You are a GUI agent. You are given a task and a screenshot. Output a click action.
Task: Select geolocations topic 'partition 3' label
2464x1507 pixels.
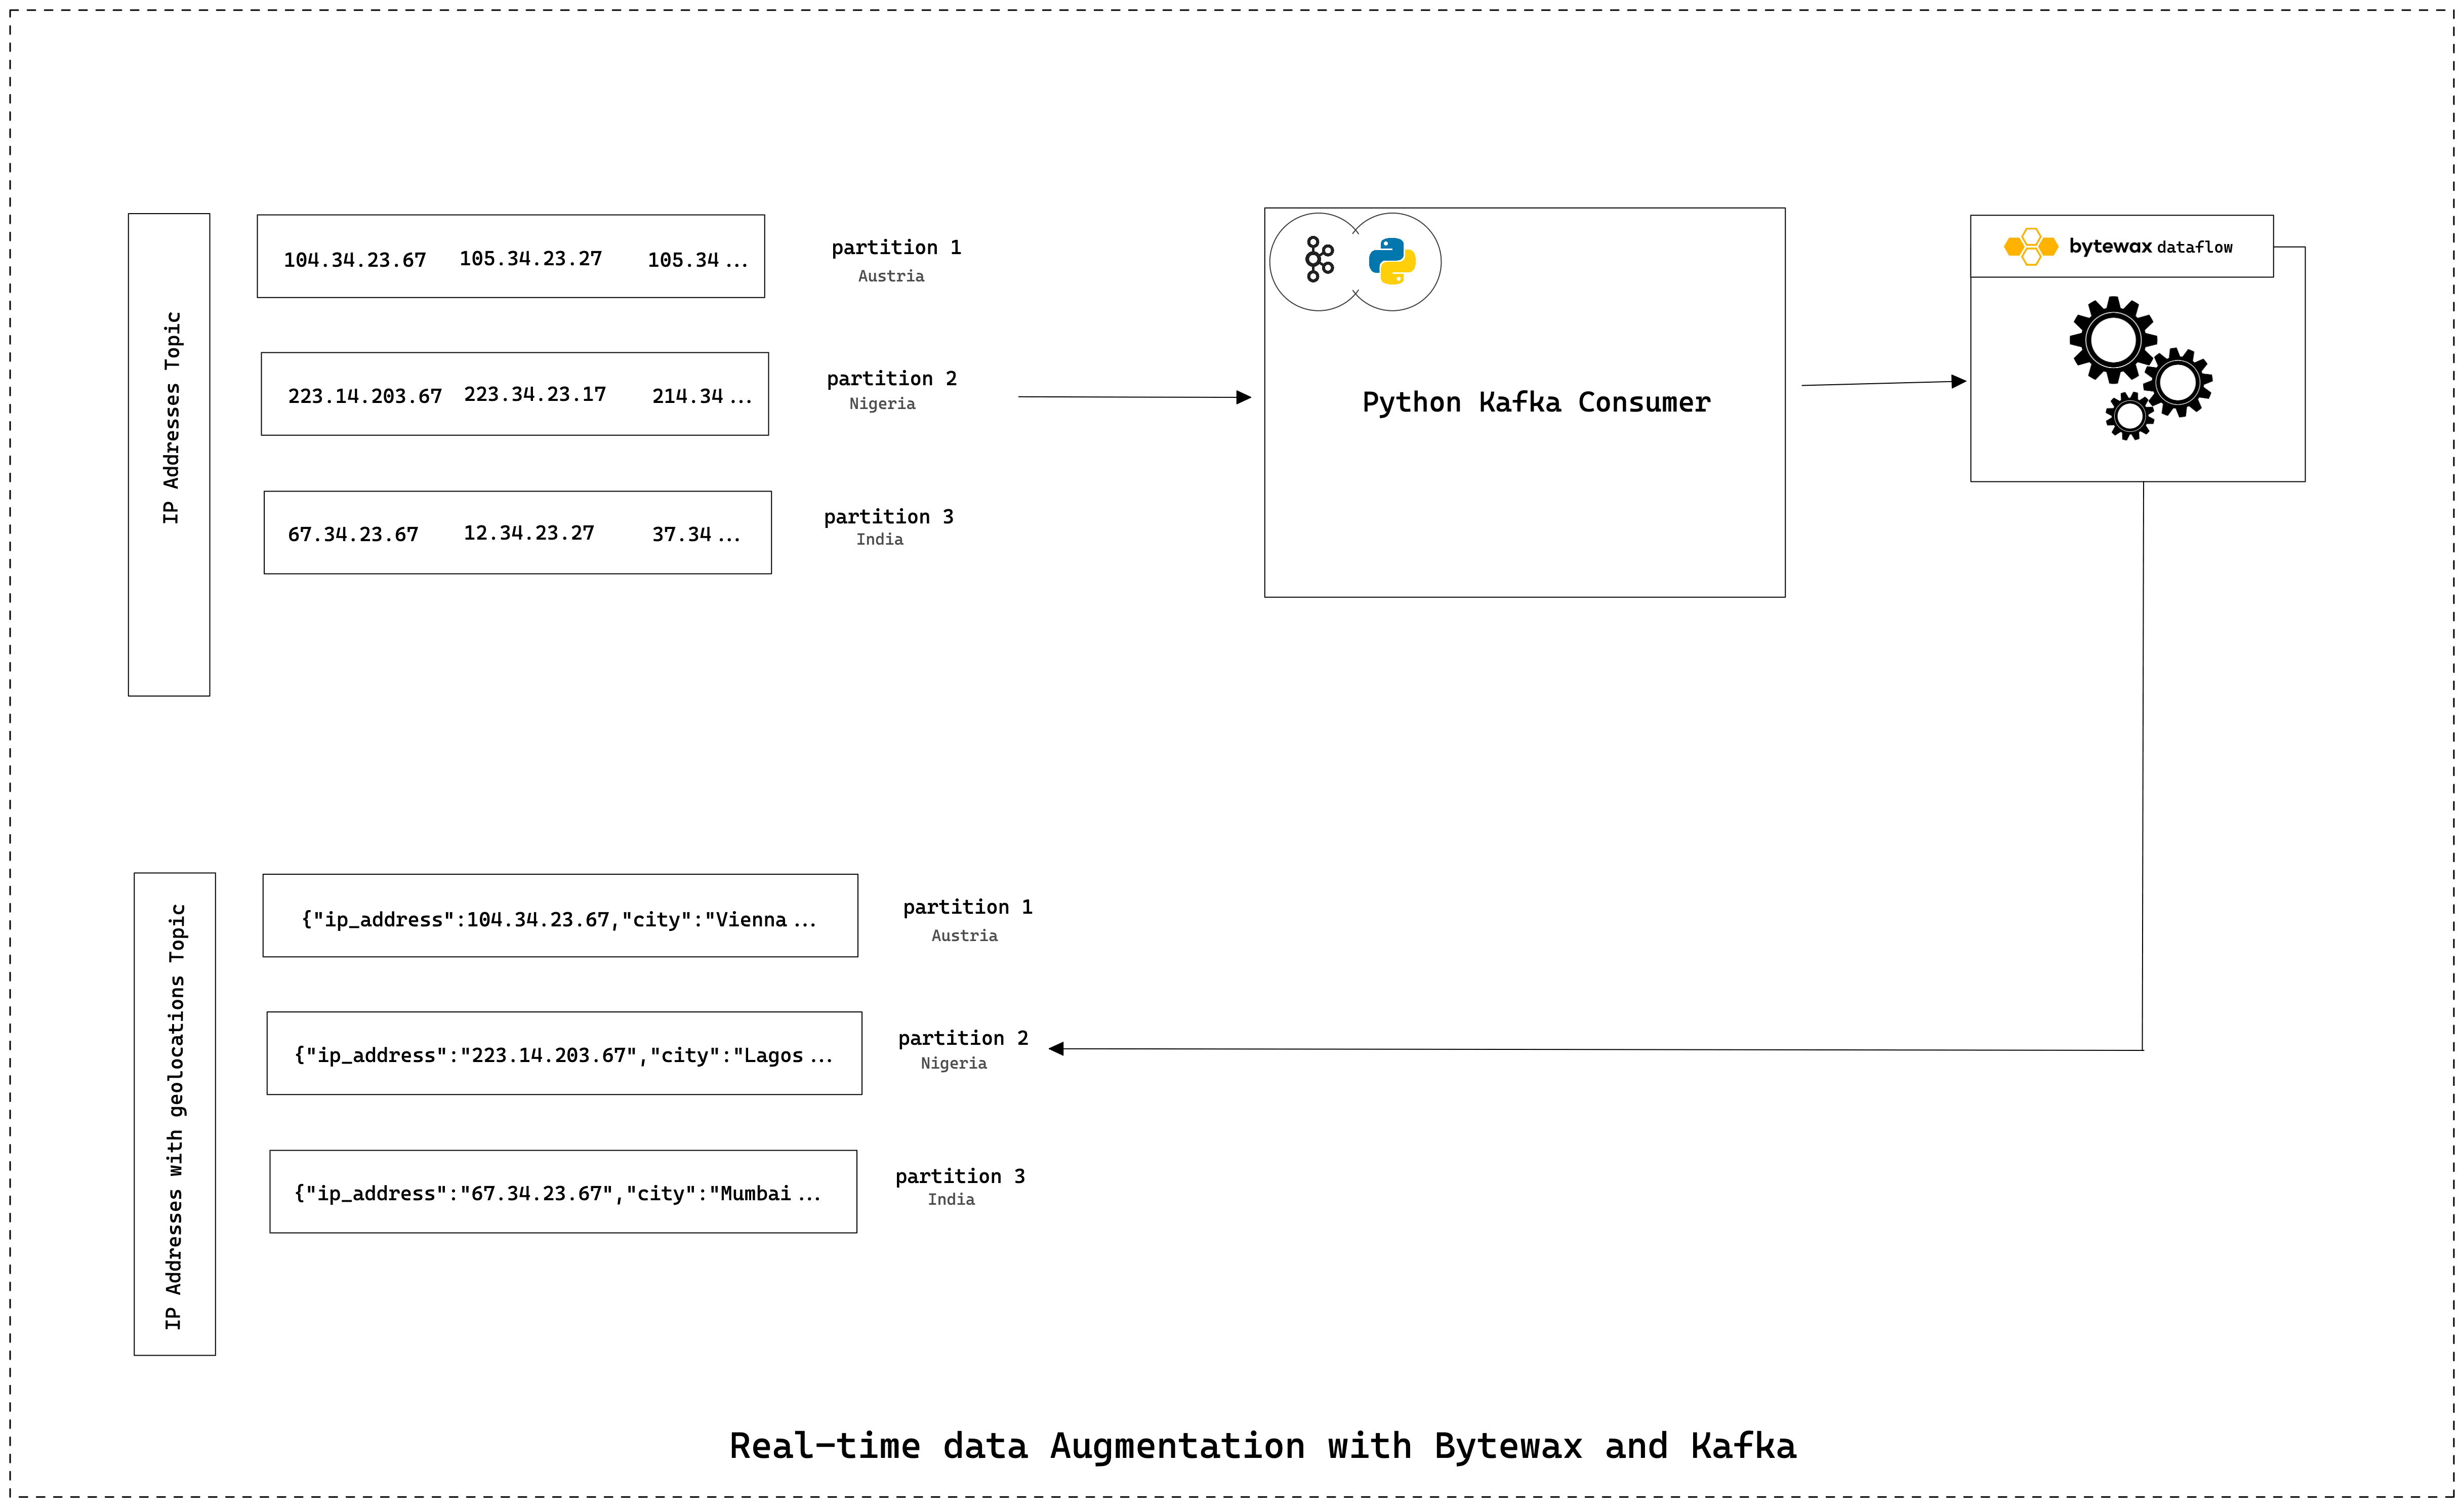[960, 1176]
